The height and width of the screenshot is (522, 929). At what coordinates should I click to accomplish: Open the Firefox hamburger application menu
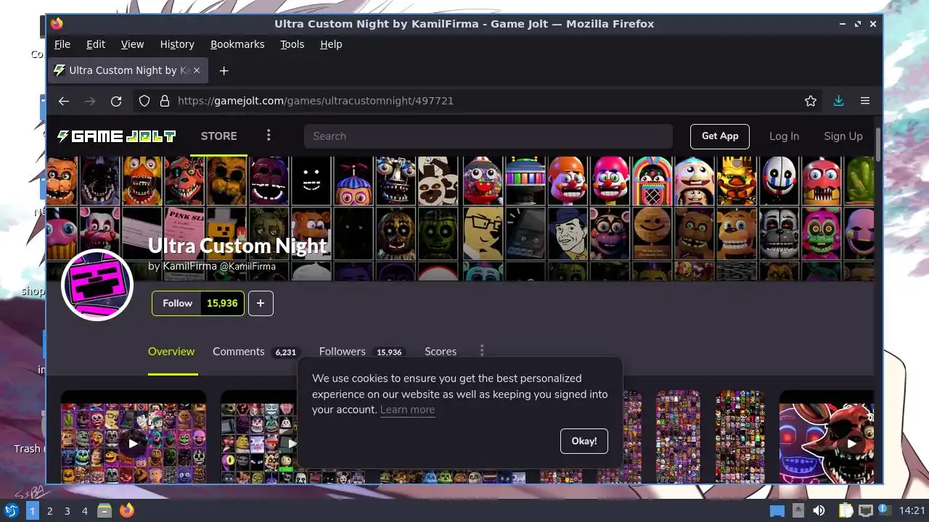(865, 101)
